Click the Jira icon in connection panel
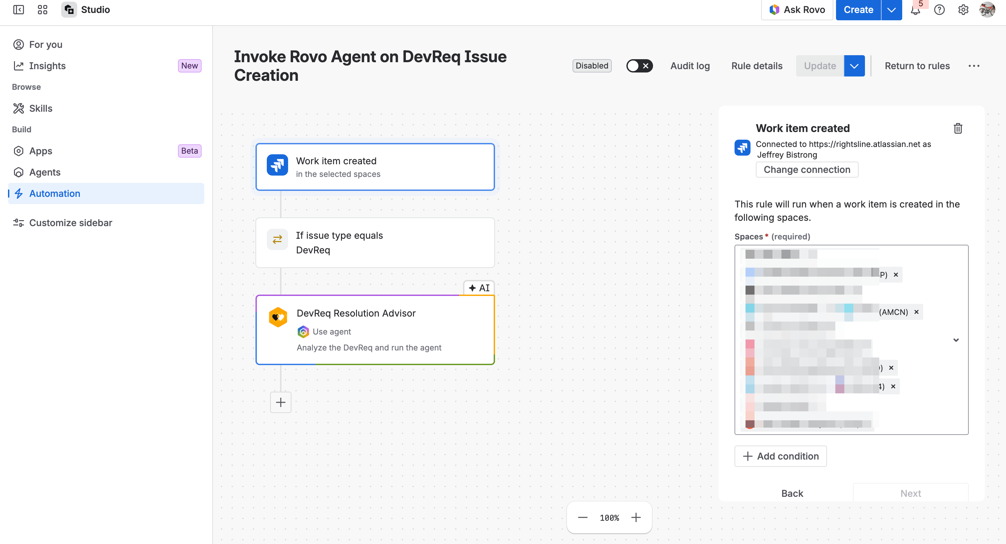 pyautogui.click(x=743, y=148)
